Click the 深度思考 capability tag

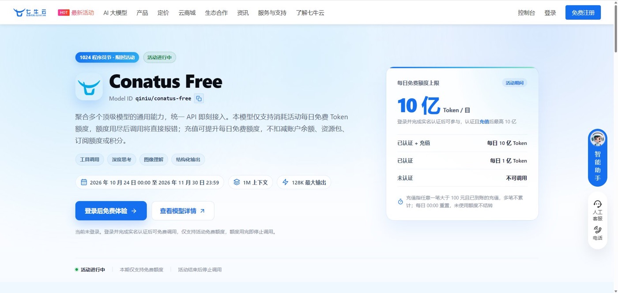pyautogui.click(x=121, y=159)
